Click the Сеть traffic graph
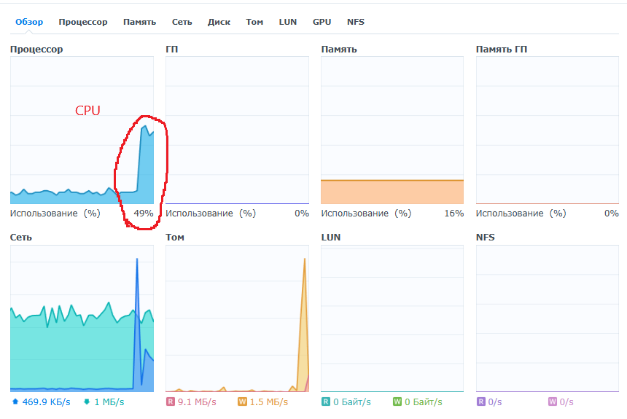Viewport: 627px width, 419px height. point(82,318)
